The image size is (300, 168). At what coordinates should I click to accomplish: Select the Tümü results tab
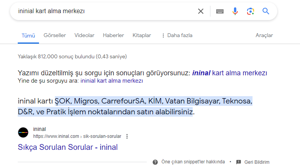[x=28, y=36]
